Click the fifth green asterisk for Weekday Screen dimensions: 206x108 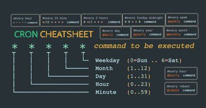tap(83, 47)
